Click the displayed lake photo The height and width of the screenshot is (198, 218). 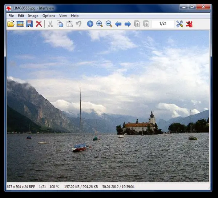(x=108, y=106)
